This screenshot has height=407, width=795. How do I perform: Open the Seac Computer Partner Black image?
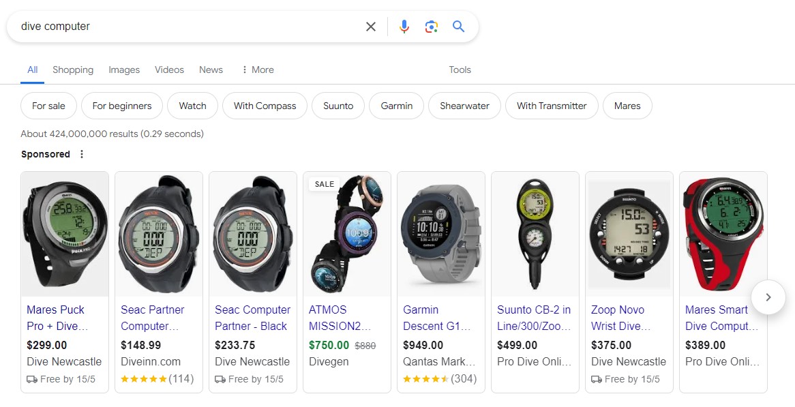pyautogui.click(x=253, y=234)
